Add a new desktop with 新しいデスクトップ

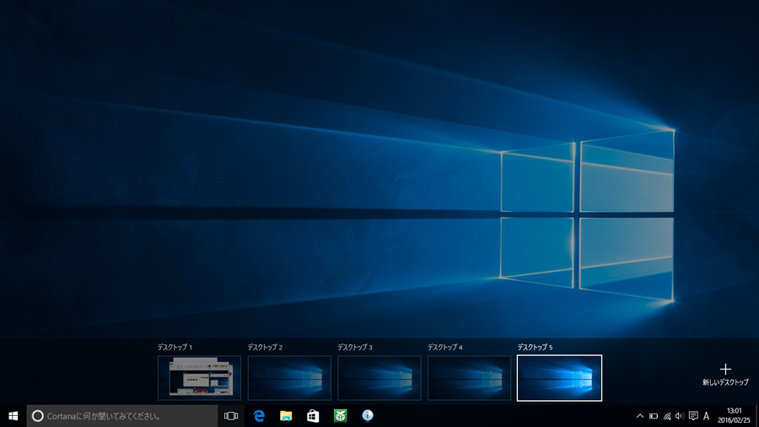[x=725, y=375]
